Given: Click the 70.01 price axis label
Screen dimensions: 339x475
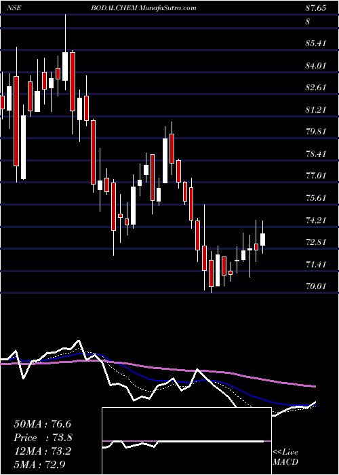Looking at the screenshot, I should tap(316, 286).
